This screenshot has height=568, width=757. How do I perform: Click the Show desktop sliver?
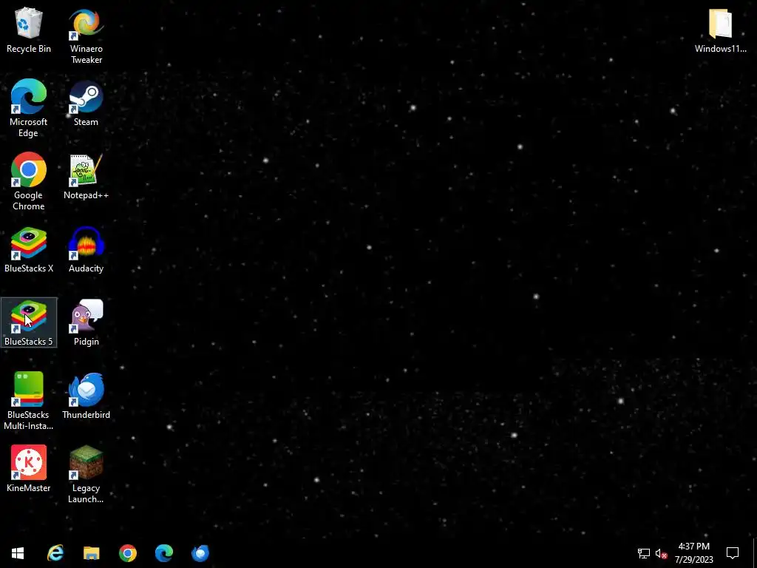coord(755,553)
